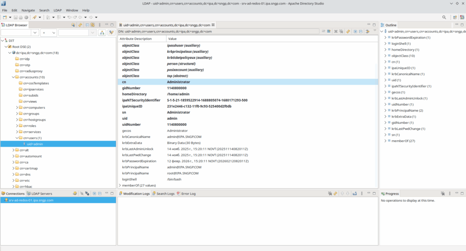Click the New wizard toolbar icon
Viewport: 466px width, 251px height.
click(5, 17)
